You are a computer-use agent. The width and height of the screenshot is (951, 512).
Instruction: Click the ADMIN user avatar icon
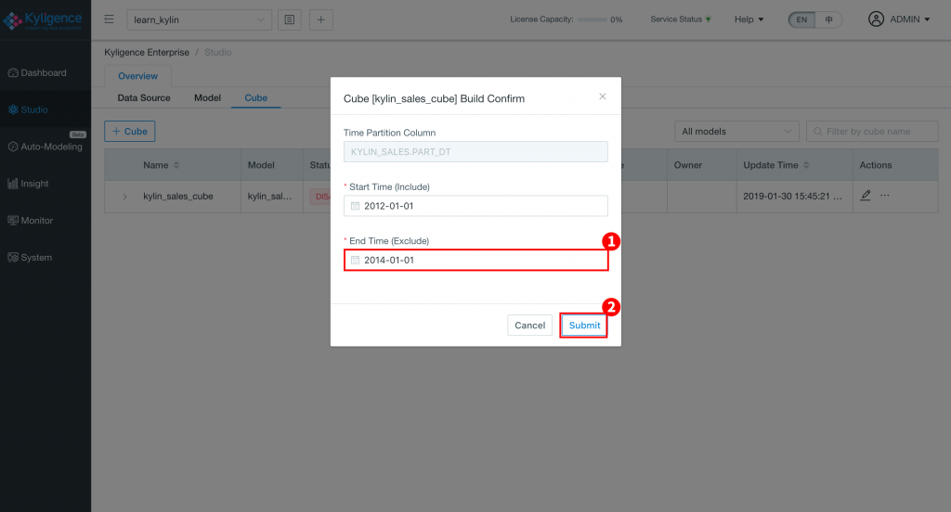(x=877, y=19)
